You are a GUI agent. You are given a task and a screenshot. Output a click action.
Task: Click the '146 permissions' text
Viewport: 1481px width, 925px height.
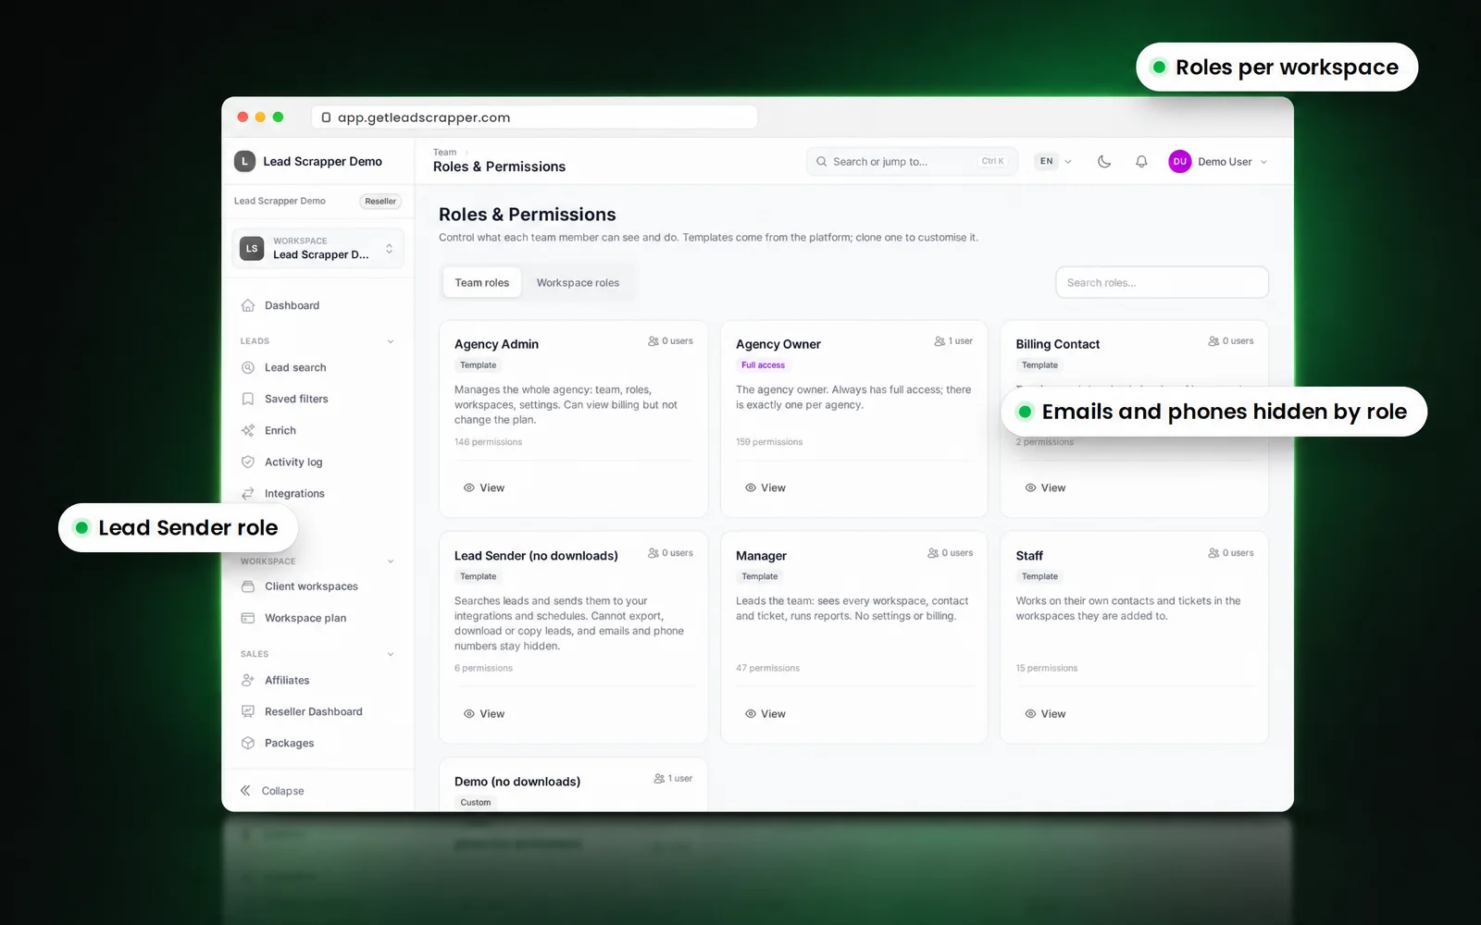point(488,442)
